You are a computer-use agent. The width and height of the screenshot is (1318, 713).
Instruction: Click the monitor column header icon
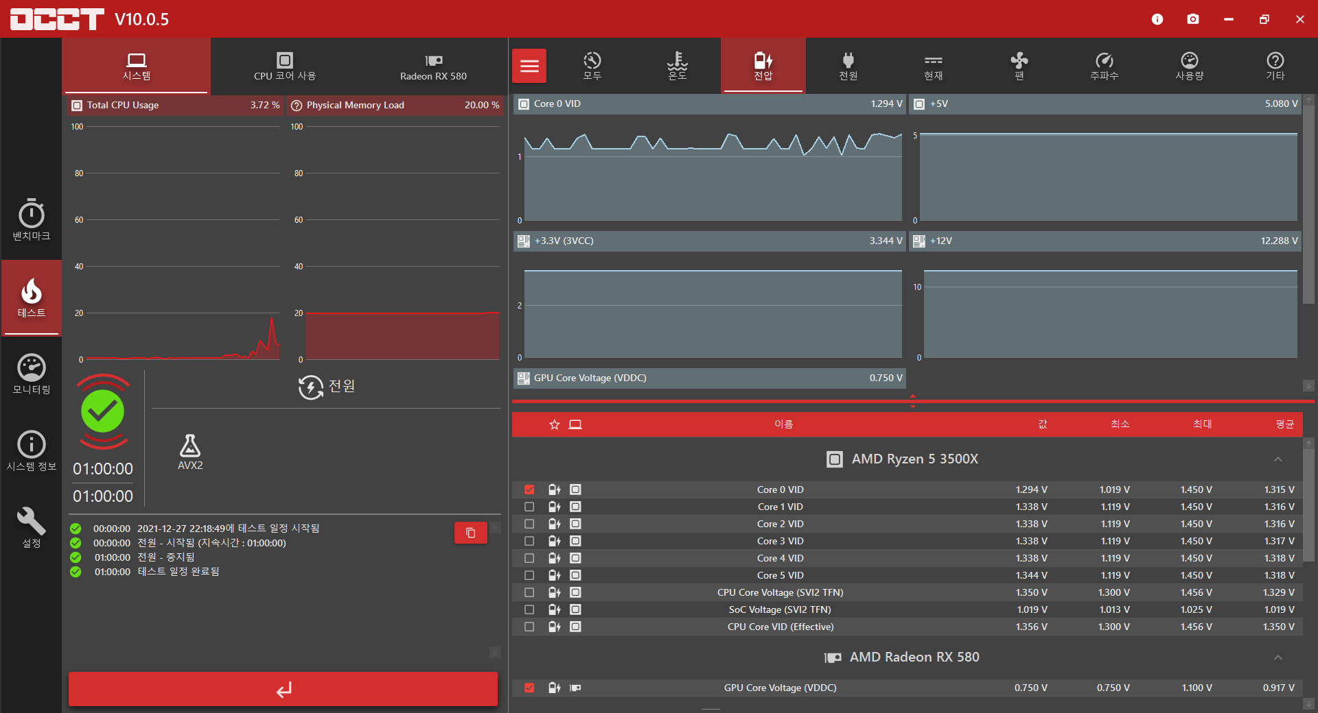click(x=575, y=424)
